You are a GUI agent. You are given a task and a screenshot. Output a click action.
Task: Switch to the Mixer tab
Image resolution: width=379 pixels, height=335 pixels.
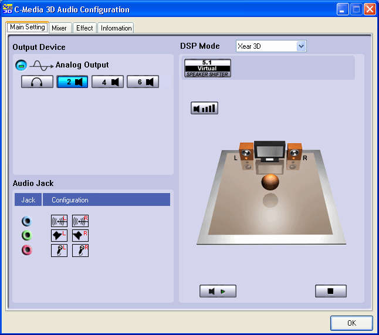click(x=59, y=28)
